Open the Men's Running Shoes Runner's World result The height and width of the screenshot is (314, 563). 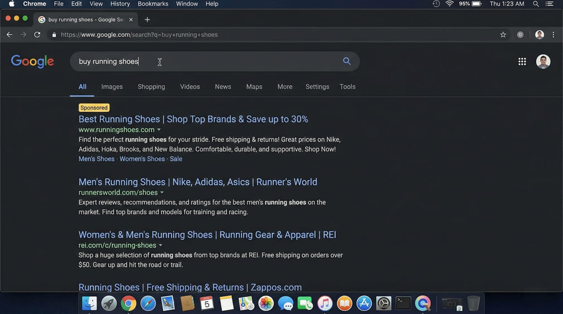[x=197, y=182]
